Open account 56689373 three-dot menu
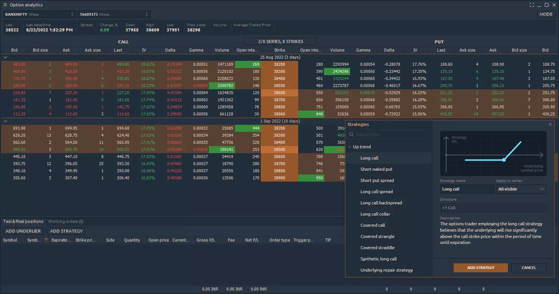Screen dimensions: 559x294 point(147,14)
